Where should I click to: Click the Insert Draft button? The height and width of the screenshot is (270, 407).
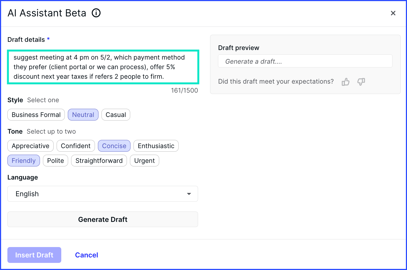[x=34, y=255]
